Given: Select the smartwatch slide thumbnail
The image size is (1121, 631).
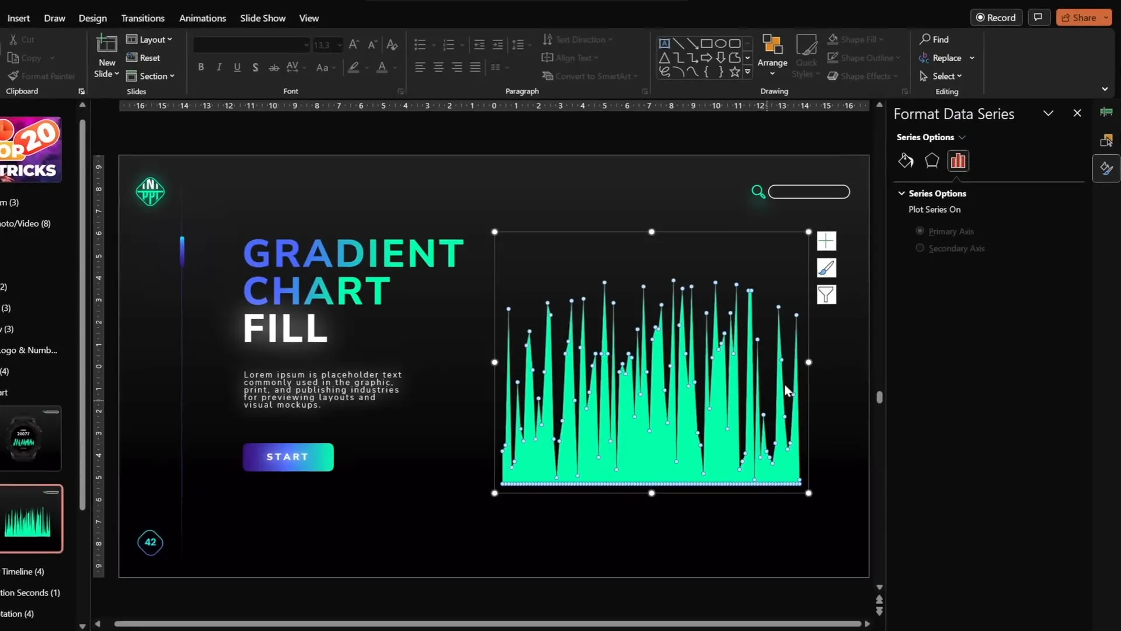Looking at the screenshot, I should (30, 438).
